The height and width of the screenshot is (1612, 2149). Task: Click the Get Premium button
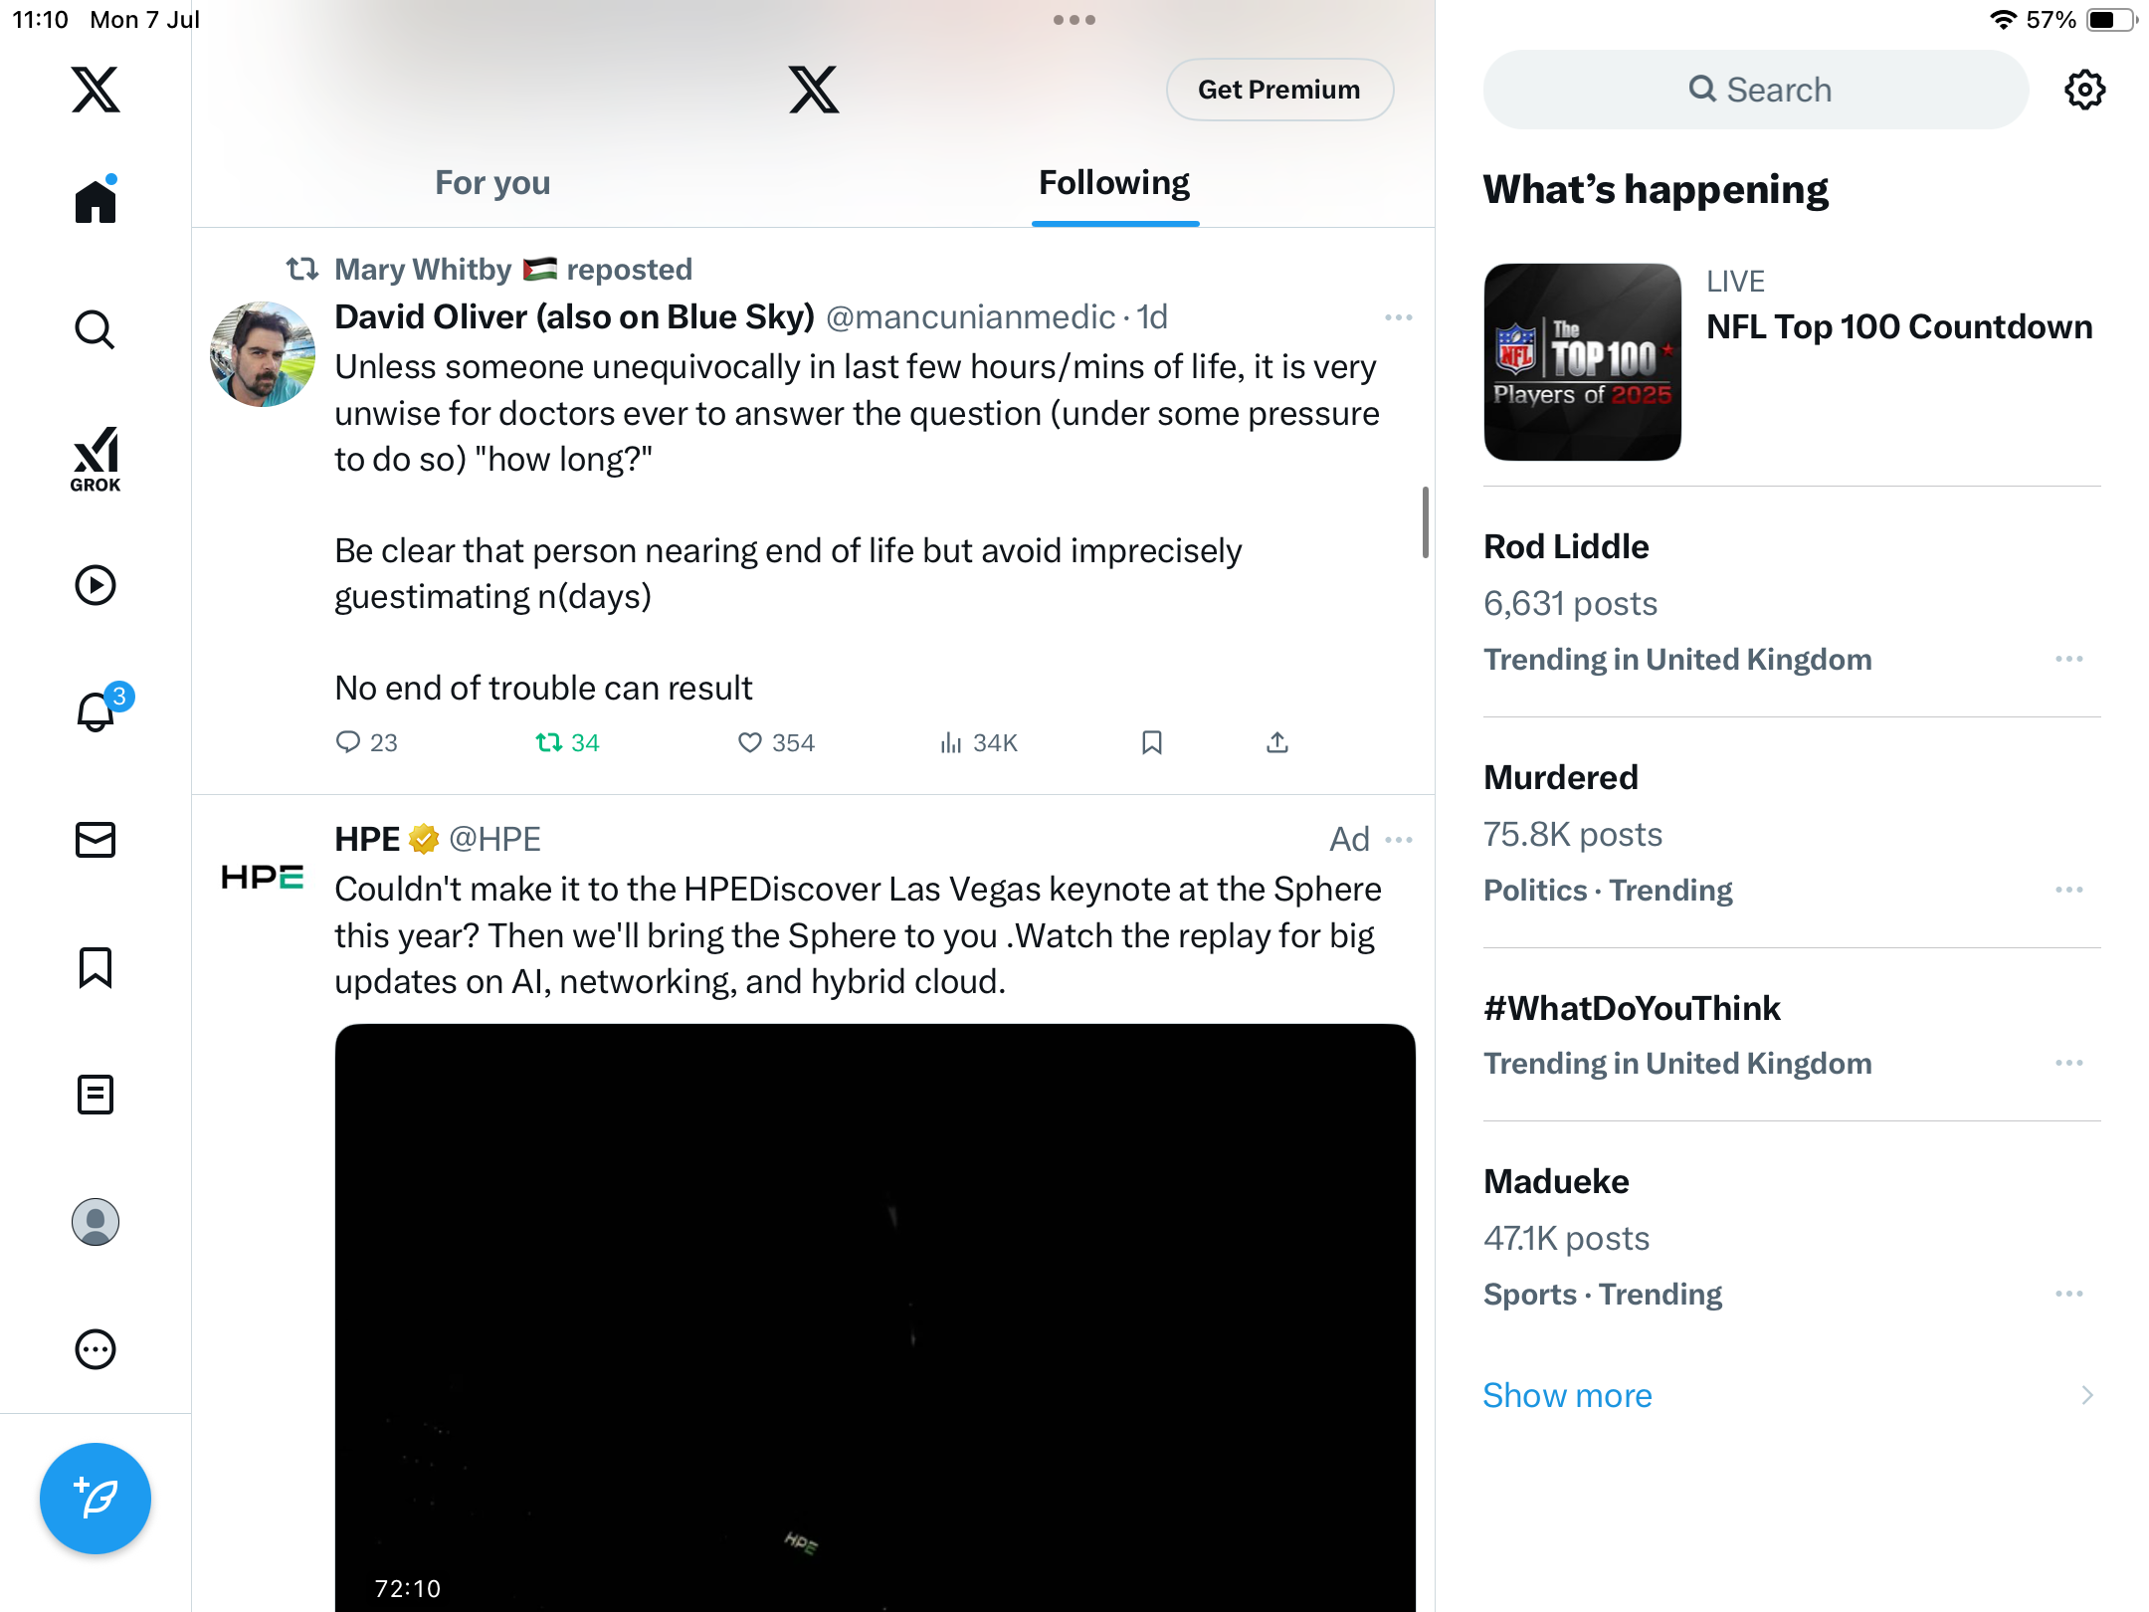coord(1279,90)
